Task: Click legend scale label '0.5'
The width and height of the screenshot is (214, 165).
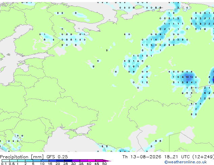Action: [x=11, y=164]
